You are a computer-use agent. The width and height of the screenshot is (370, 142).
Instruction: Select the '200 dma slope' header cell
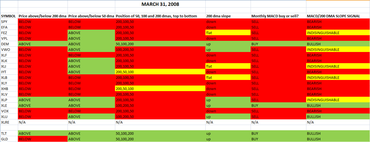pyautogui.click(x=228, y=16)
